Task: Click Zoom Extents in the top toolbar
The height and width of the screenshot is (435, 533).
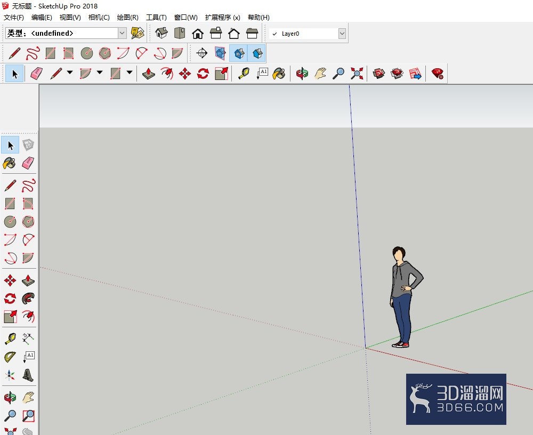Action: pyautogui.click(x=357, y=74)
